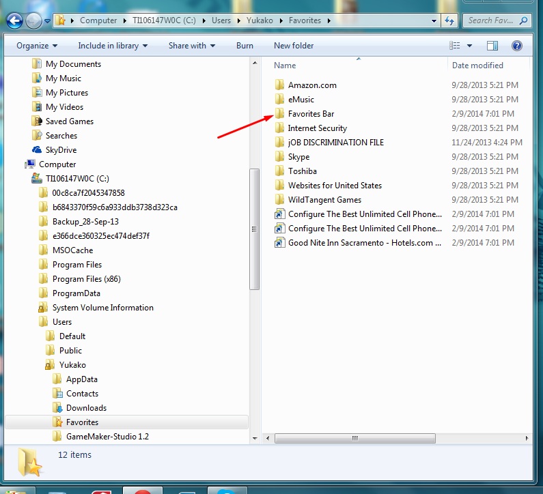
Task: Select the Internet Security folder
Action: pyautogui.click(x=317, y=128)
